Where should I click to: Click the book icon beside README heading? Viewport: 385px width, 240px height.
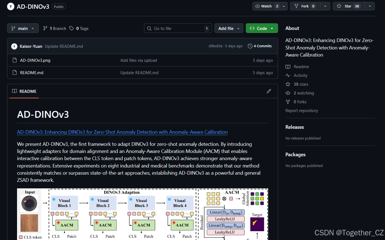14,91
